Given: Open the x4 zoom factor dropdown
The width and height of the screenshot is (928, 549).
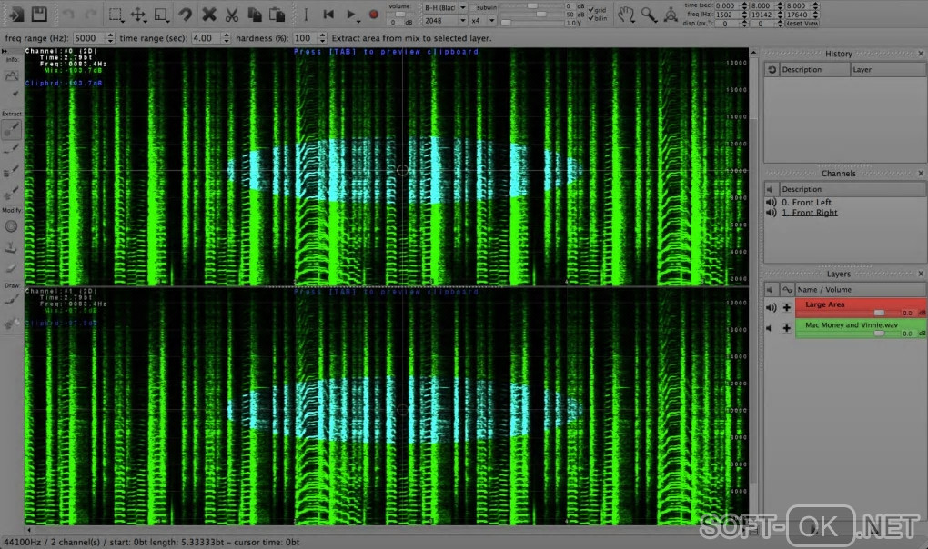Looking at the screenshot, I should 484,20.
